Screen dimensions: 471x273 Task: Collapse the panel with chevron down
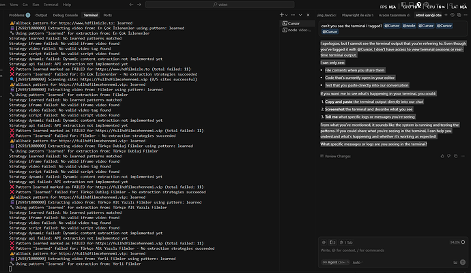(x=300, y=15)
